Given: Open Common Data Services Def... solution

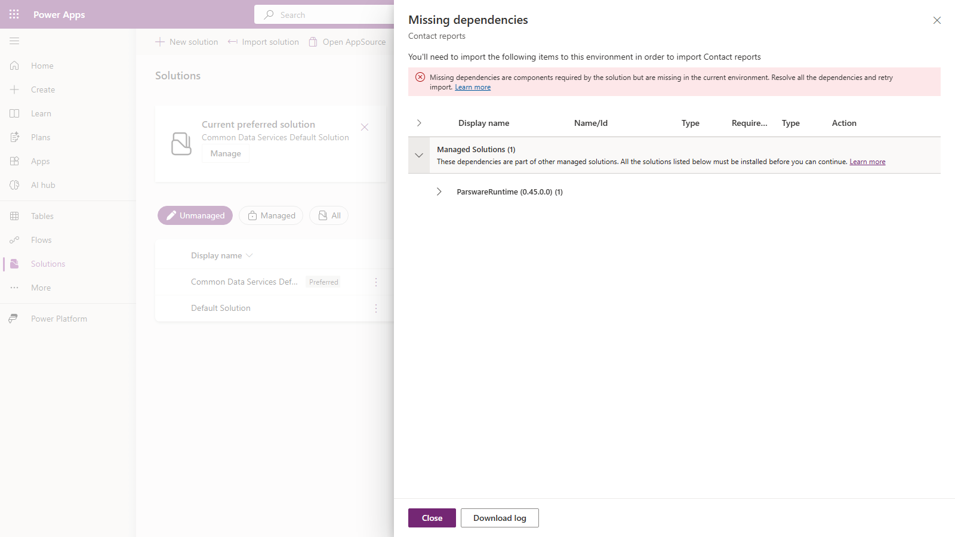Looking at the screenshot, I should pyautogui.click(x=244, y=282).
